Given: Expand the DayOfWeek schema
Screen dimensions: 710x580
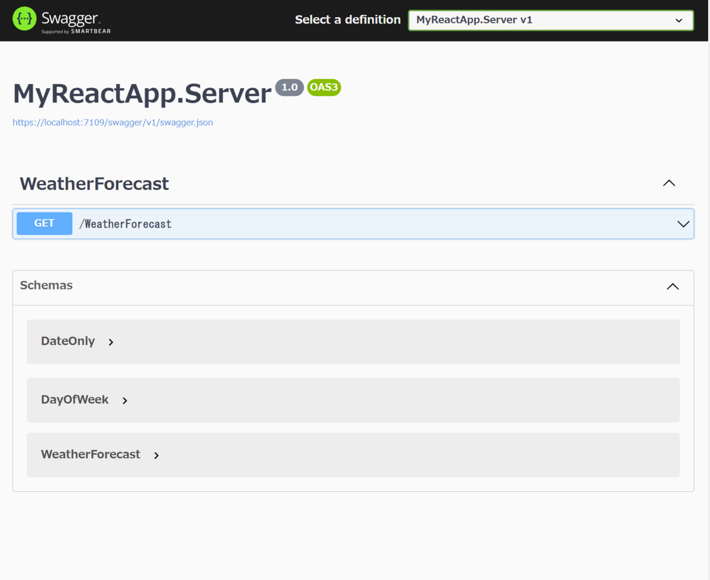Looking at the screenshot, I should click(125, 401).
